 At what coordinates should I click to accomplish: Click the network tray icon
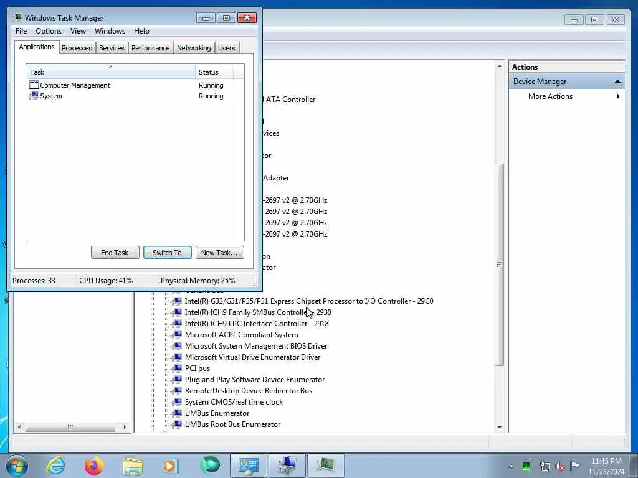point(545,466)
